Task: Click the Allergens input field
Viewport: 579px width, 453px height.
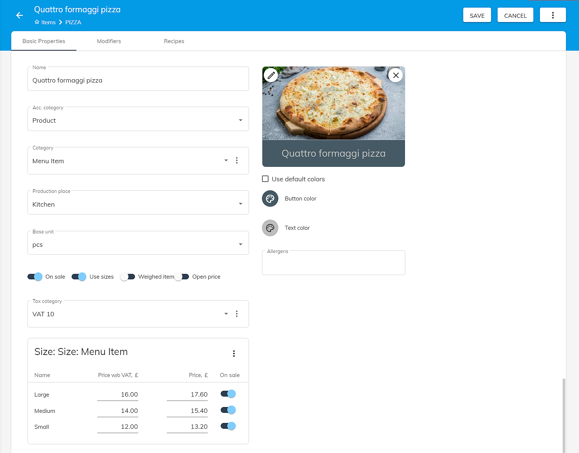Action: click(x=333, y=264)
